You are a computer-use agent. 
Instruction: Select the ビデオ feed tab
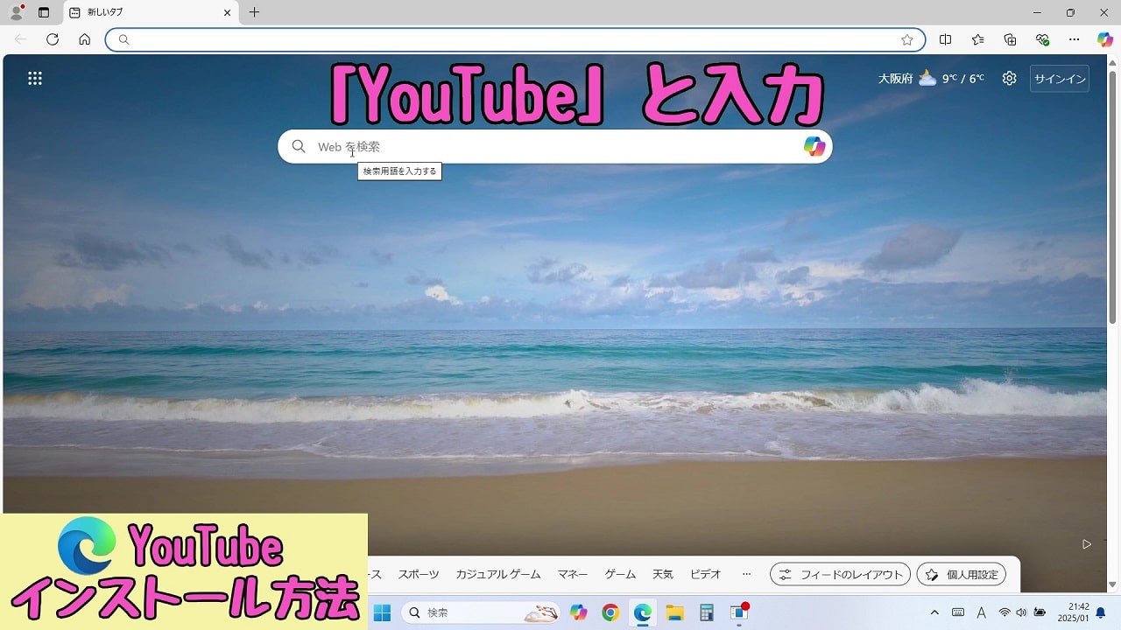(x=705, y=575)
